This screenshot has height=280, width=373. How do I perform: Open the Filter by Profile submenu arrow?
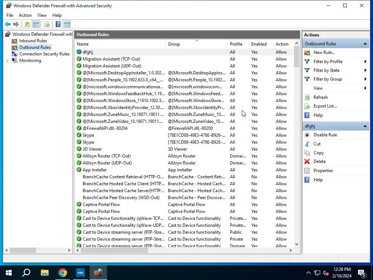365,61
